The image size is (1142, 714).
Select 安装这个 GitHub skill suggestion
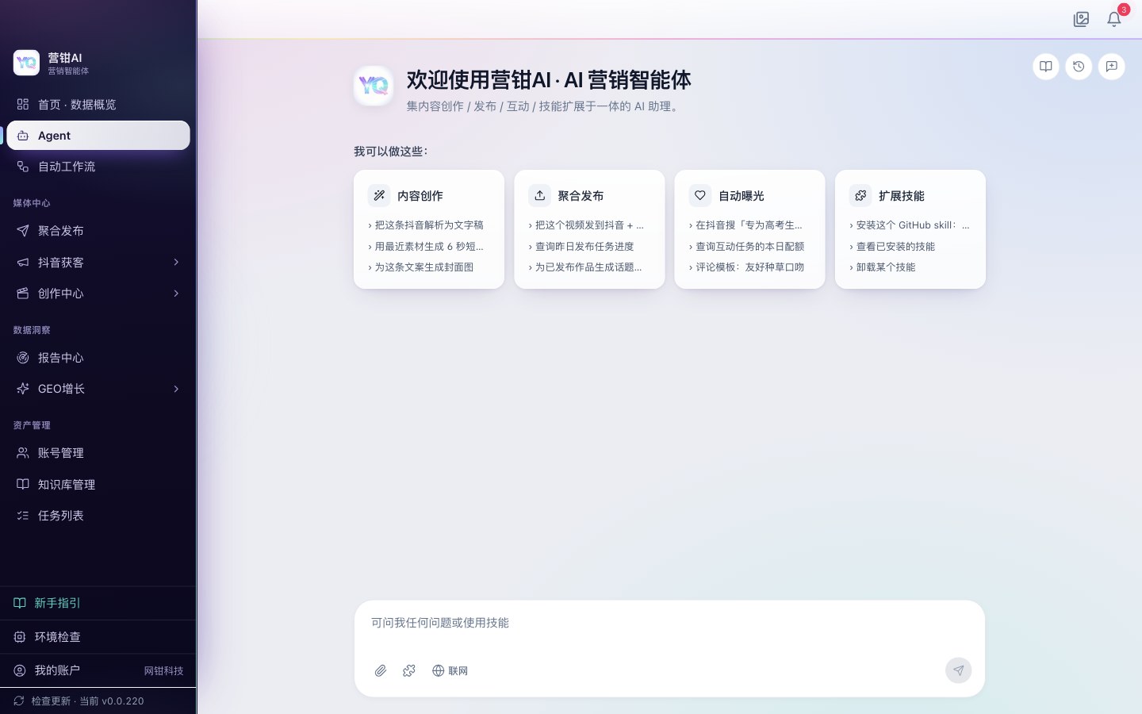[x=910, y=225]
